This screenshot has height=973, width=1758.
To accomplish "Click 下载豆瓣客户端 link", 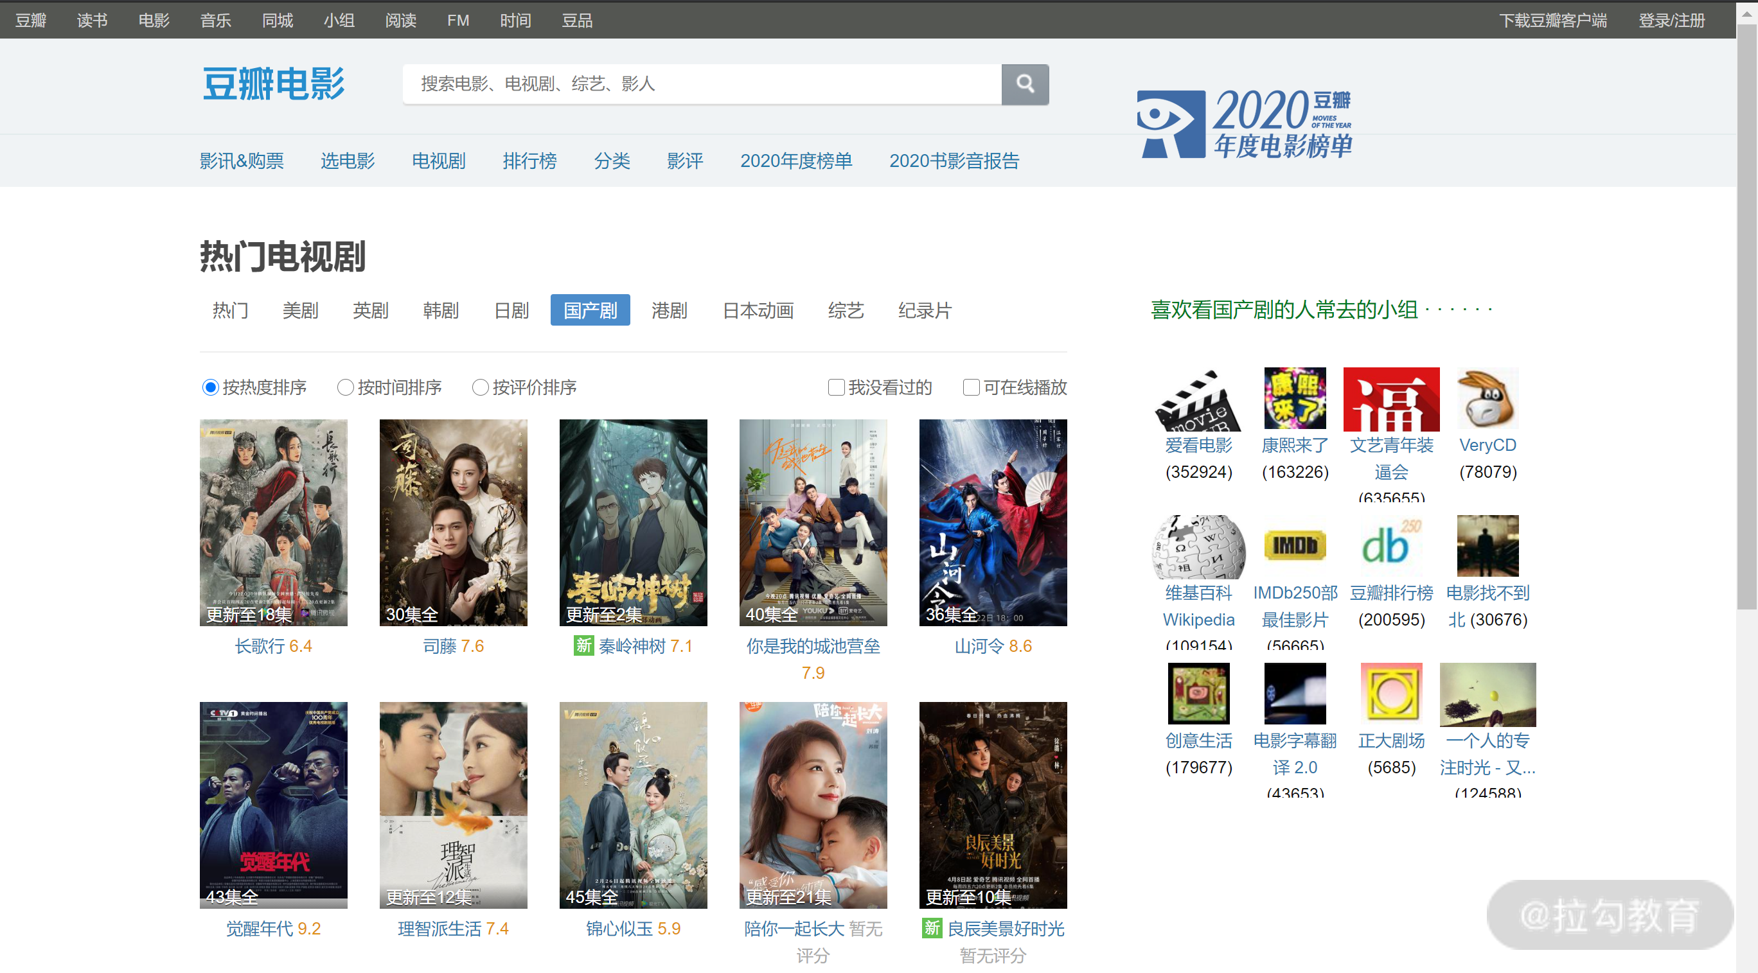I will 1552,21.
